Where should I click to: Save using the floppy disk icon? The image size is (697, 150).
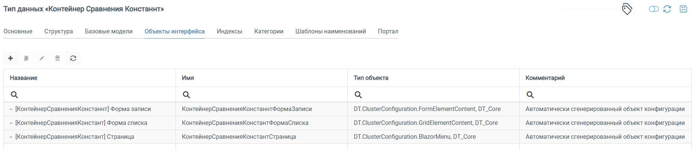click(x=683, y=9)
